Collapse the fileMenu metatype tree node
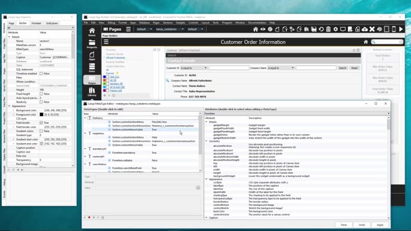This screenshot has height=231, width=411. coord(85,118)
